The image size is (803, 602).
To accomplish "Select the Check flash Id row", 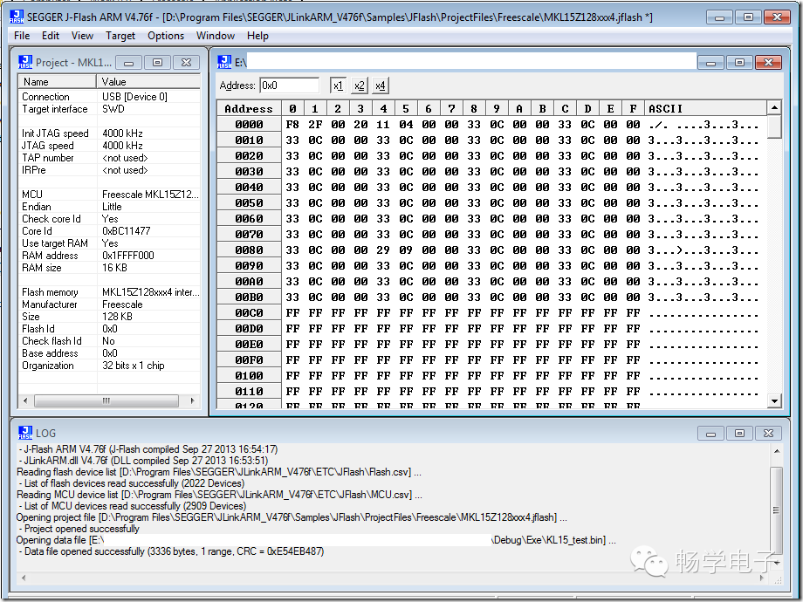I will (109, 341).
